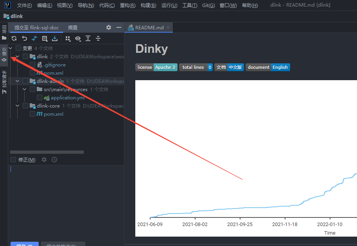Select the .gitignore file row

(66, 65)
